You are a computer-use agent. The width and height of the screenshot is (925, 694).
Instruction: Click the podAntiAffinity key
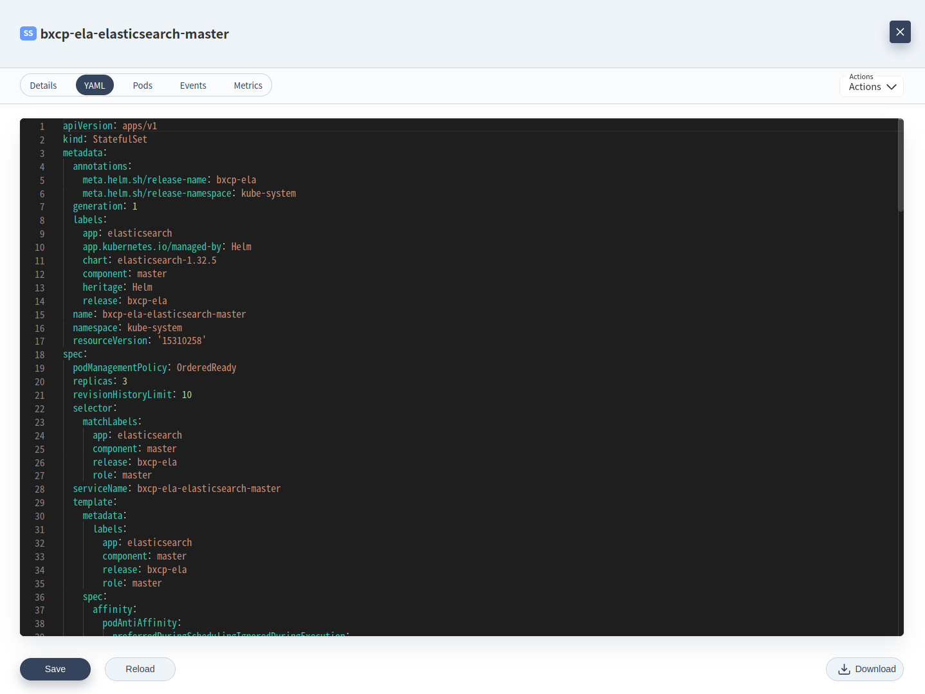(x=140, y=623)
